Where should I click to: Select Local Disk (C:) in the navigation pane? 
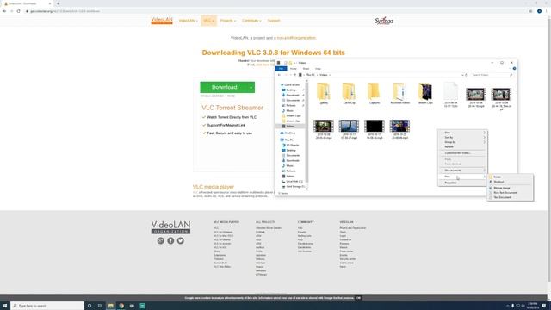point(293,182)
